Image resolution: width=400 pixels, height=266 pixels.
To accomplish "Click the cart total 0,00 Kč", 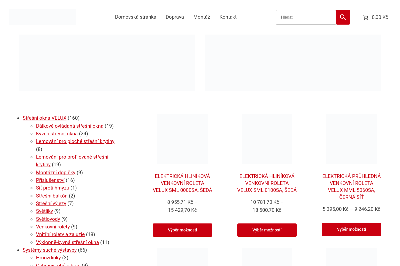I will (380, 17).
